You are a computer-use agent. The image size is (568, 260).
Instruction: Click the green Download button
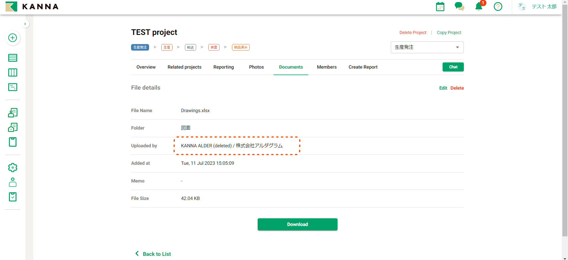coord(297,225)
